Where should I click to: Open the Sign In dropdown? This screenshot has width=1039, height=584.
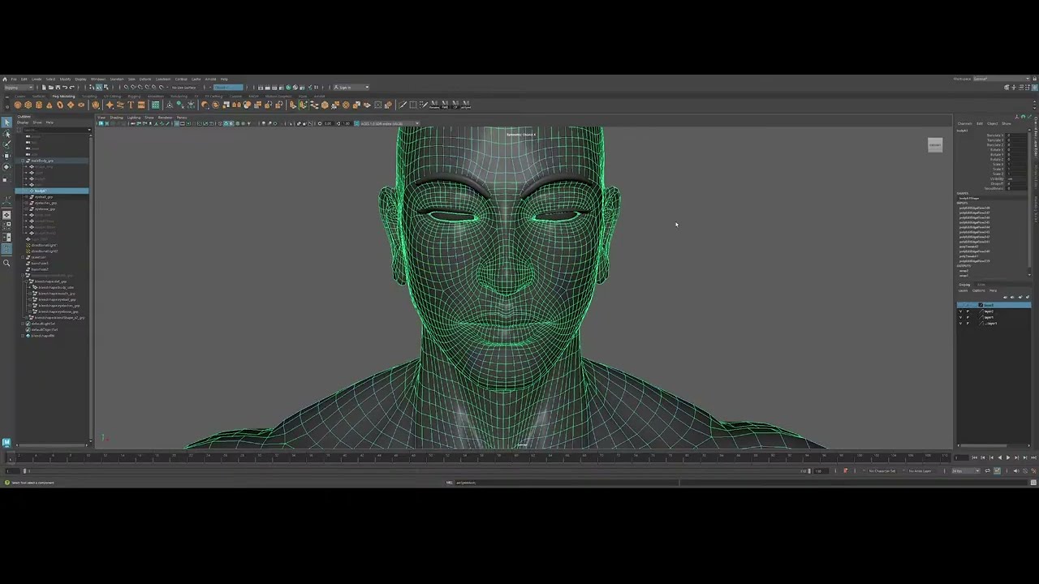tap(350, 88)
